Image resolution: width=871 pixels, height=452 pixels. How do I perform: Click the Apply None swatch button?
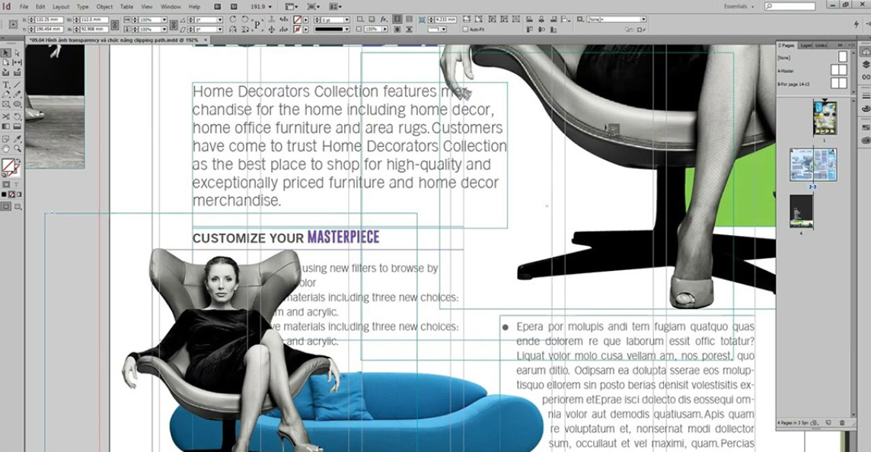point(11,194)
